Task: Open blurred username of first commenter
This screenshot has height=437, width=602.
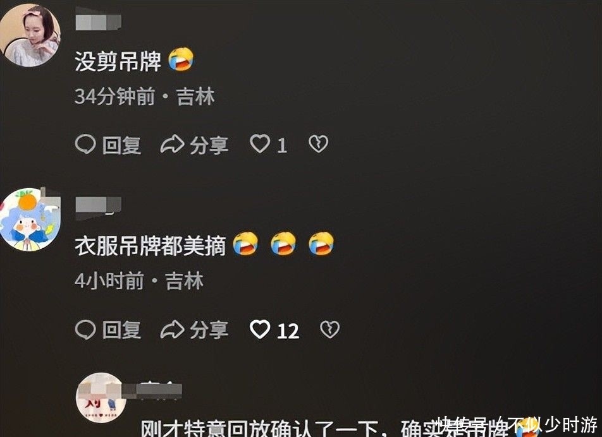Action: pyautogui.click(x=98, y=22)
